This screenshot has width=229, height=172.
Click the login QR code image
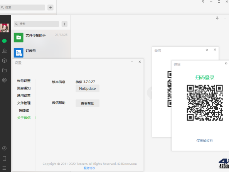tap(205, 103)
